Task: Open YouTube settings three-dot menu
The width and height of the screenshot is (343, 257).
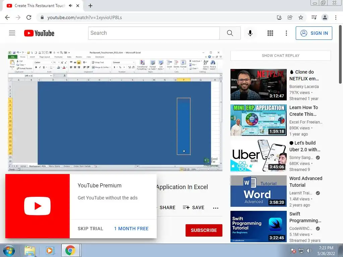Action: tap(286, 33)
